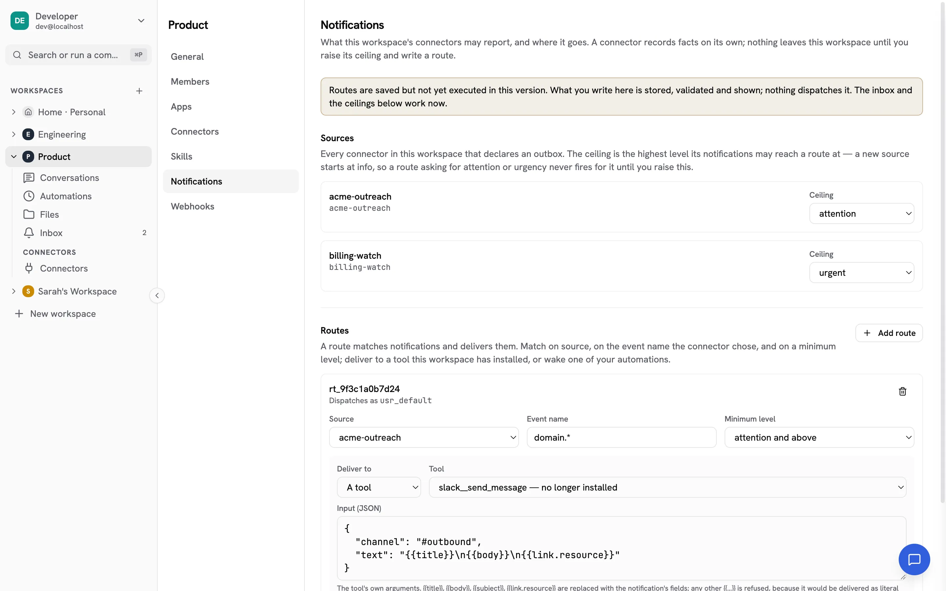
Task: Click the New workspace label
Action: [63, 314]
